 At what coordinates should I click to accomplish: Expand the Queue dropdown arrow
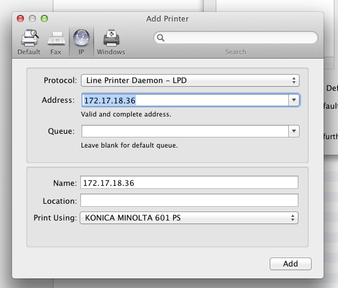(x=294, y=131)
